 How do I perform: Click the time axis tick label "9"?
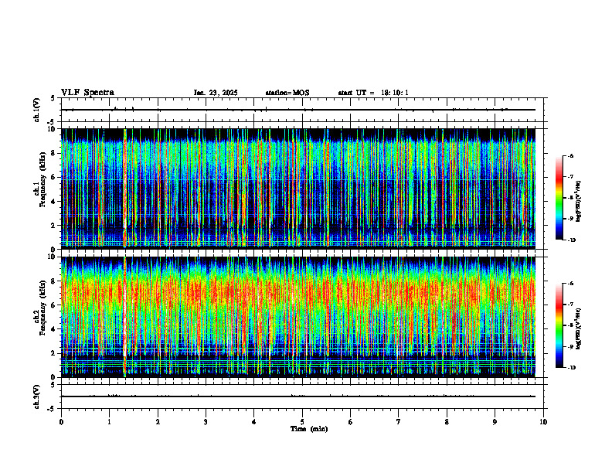tap(495, 422)
